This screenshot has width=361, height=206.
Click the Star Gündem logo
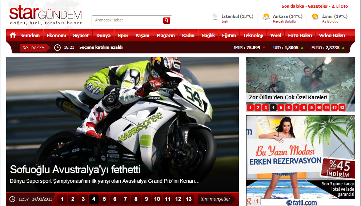pos(45,16)
